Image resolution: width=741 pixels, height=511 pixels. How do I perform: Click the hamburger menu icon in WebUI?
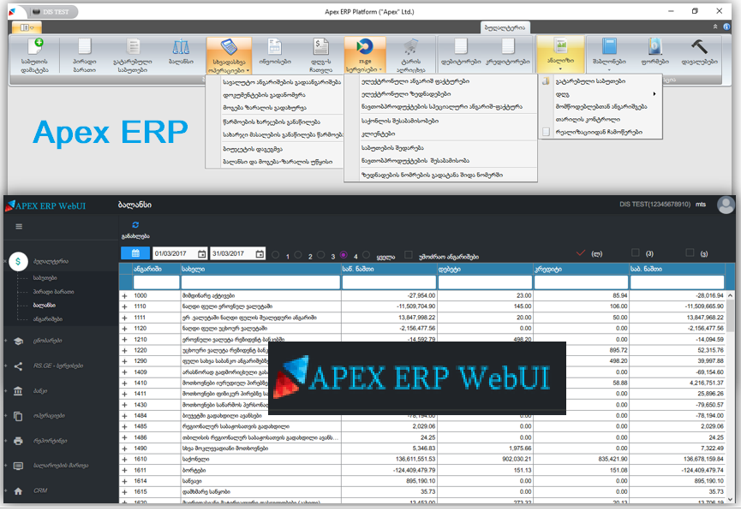19,227
